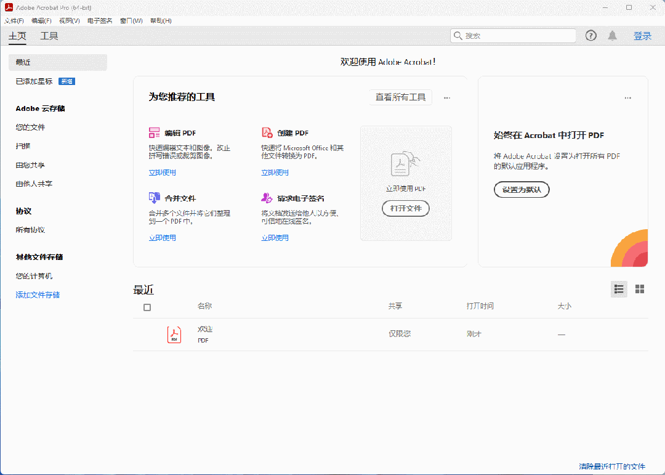Select 您的文件 in the sidebar
665x475 pixels.
(x=30, y=127)
